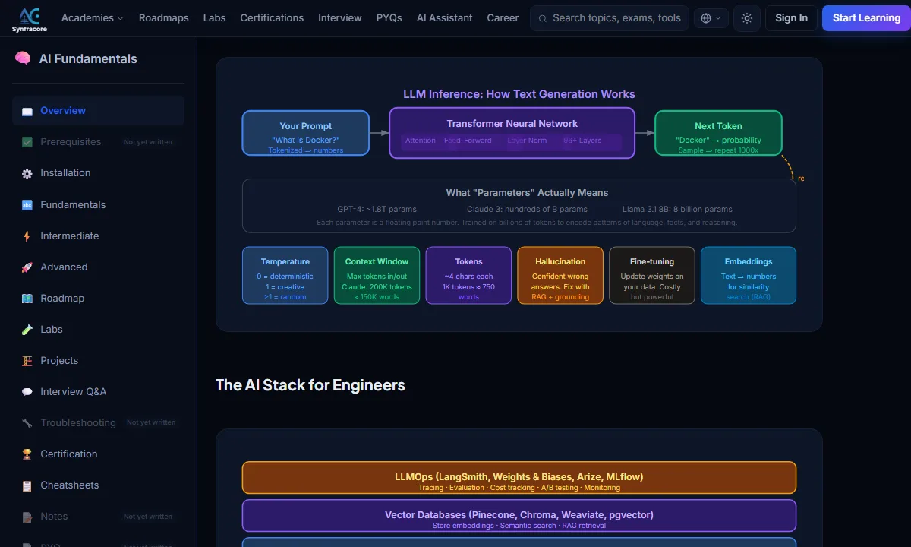911x547 pixels.
Task: Open Labs in the top navigation
Action: (214, 17)
